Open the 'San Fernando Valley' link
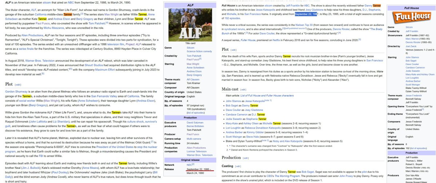Screen dimensions: 436x183 (x=104, y=96)
